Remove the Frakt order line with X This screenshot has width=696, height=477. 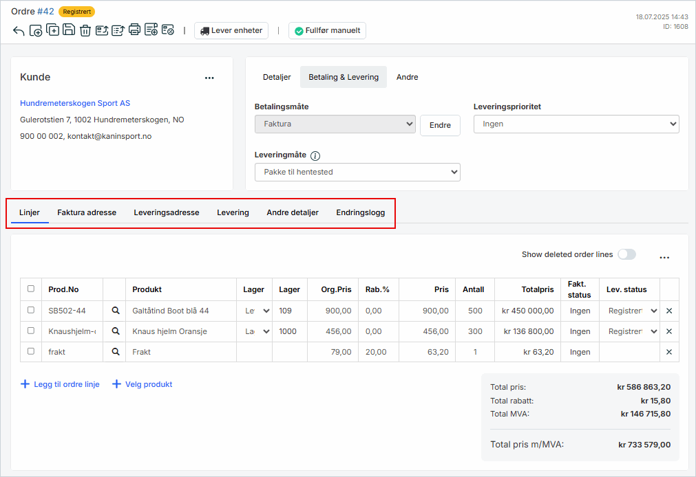coord(668,352)
